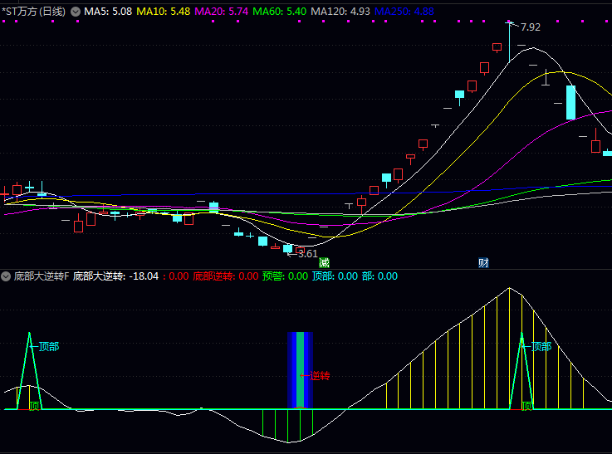Click the red 逆转 reversal signal label
The image size is (612, 454).
[x=319, y=376]
